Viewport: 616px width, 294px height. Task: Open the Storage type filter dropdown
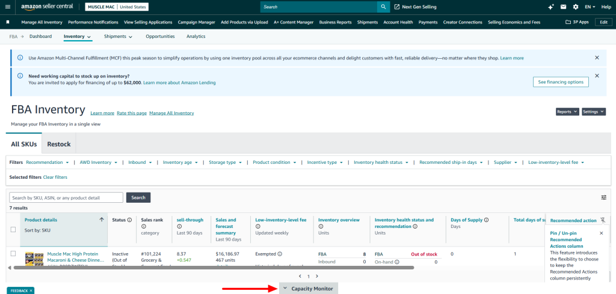tap(225, 162)
